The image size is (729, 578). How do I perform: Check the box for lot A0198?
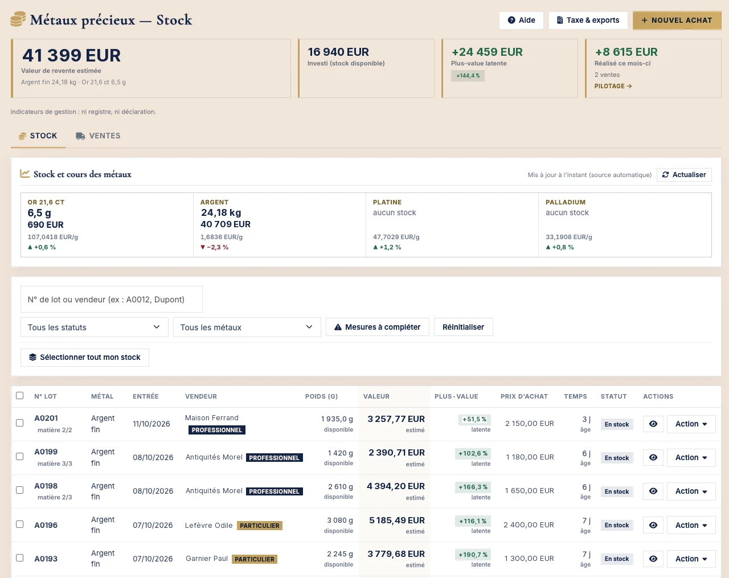[x=20, y=490]
